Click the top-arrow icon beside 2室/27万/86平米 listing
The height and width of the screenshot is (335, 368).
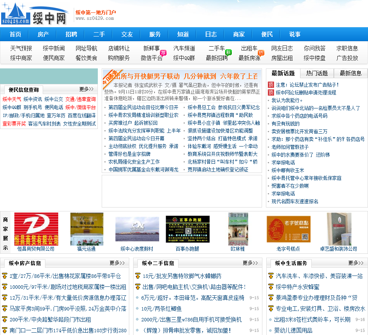[4, 276]
